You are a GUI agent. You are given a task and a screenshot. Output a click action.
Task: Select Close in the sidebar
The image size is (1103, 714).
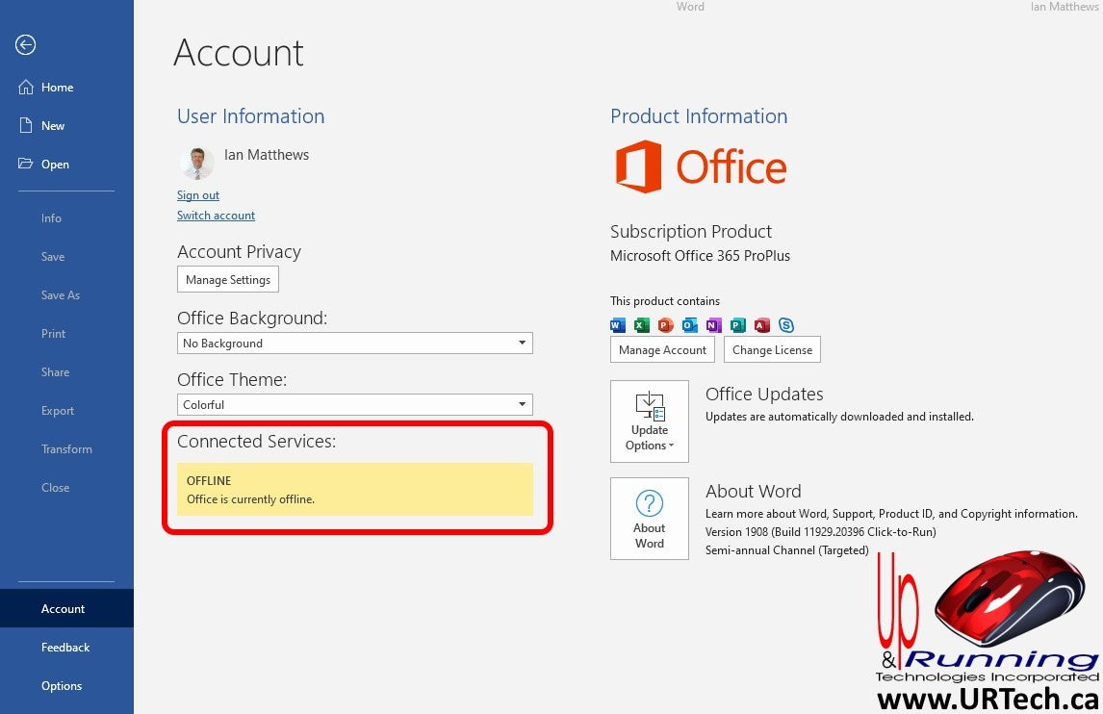(x=66, y=488)
